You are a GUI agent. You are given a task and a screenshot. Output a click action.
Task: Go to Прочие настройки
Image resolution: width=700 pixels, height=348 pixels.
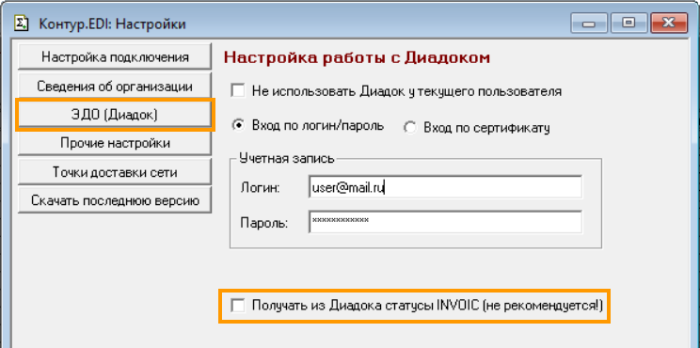click(x=114, y=143)
